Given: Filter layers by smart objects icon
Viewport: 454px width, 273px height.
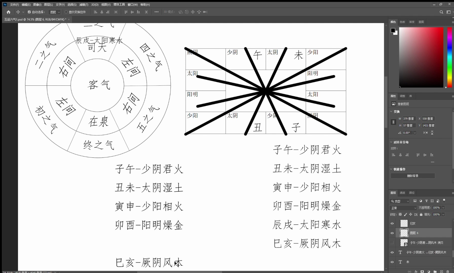Looking at the screenshot, I should click(x=438, y=201).
